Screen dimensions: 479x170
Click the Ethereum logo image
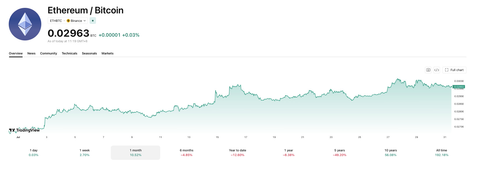click(25, 24)
